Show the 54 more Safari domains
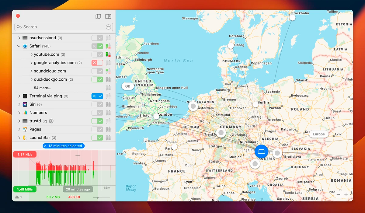The width and height of the screenshot is (365, 213). [42, 88]
